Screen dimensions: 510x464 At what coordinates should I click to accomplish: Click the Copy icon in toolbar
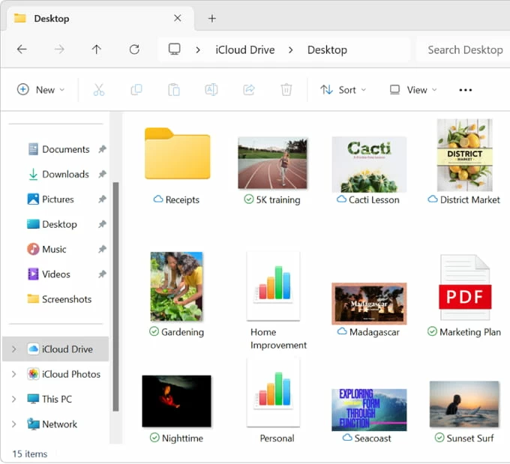[x=136, y=90]
